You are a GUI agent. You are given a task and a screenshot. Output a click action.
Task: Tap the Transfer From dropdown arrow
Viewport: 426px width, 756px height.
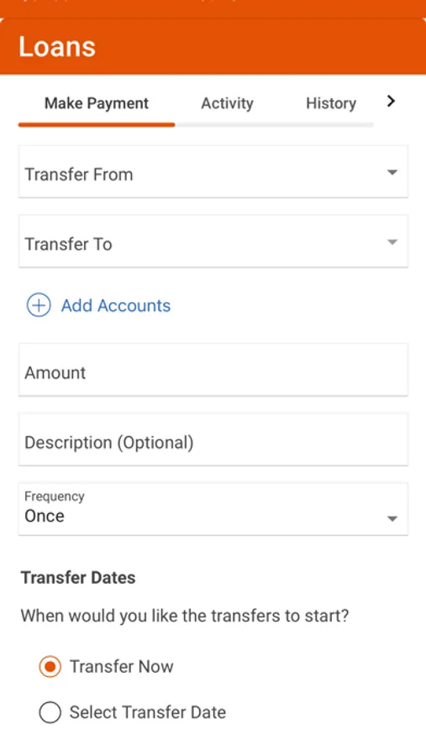coord(392,172)
